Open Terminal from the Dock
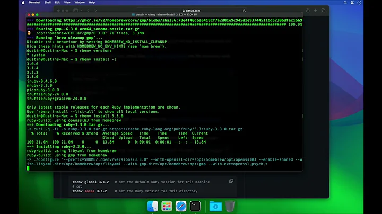 tap(195, 206)
